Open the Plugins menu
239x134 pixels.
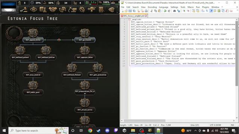[x=205, y=7]
